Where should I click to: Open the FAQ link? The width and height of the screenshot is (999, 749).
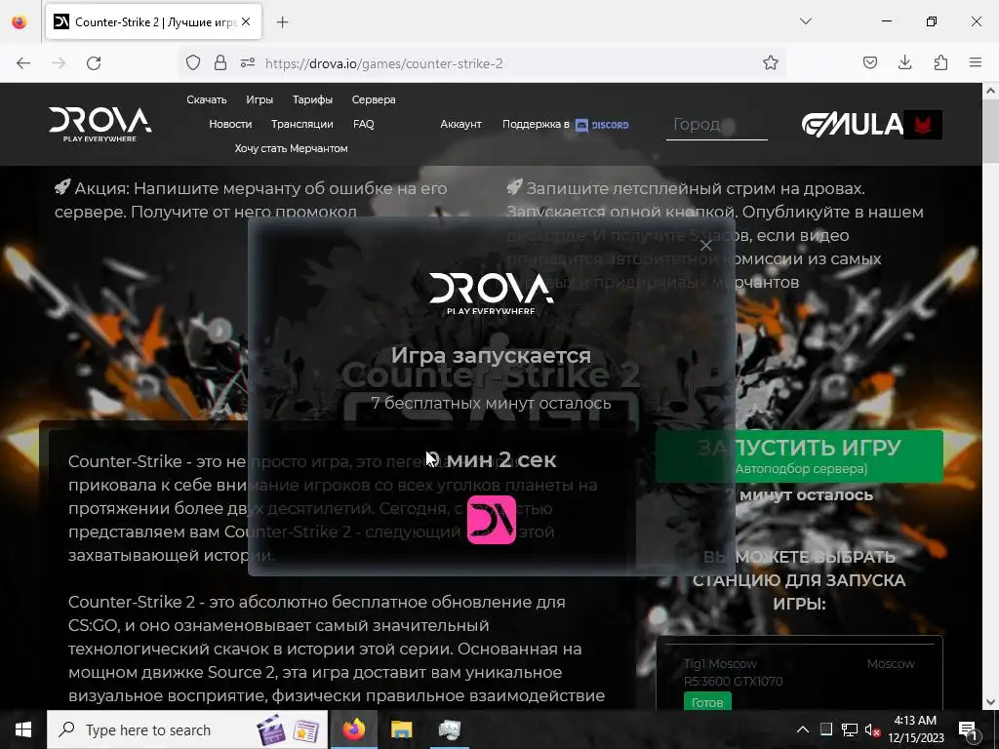pyautogui.click(x=363, y=124)
